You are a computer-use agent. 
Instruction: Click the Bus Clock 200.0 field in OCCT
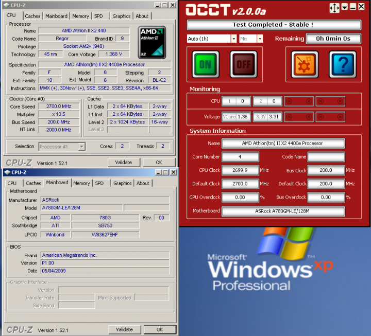(326, 170)
